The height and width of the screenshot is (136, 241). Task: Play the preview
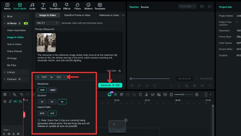(x=147, y=86)
